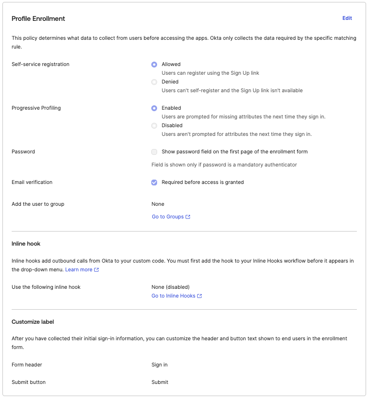This screenshot has width=369, height=399.
Task: Click the Customize label section heading
Action: coord(32,321)
